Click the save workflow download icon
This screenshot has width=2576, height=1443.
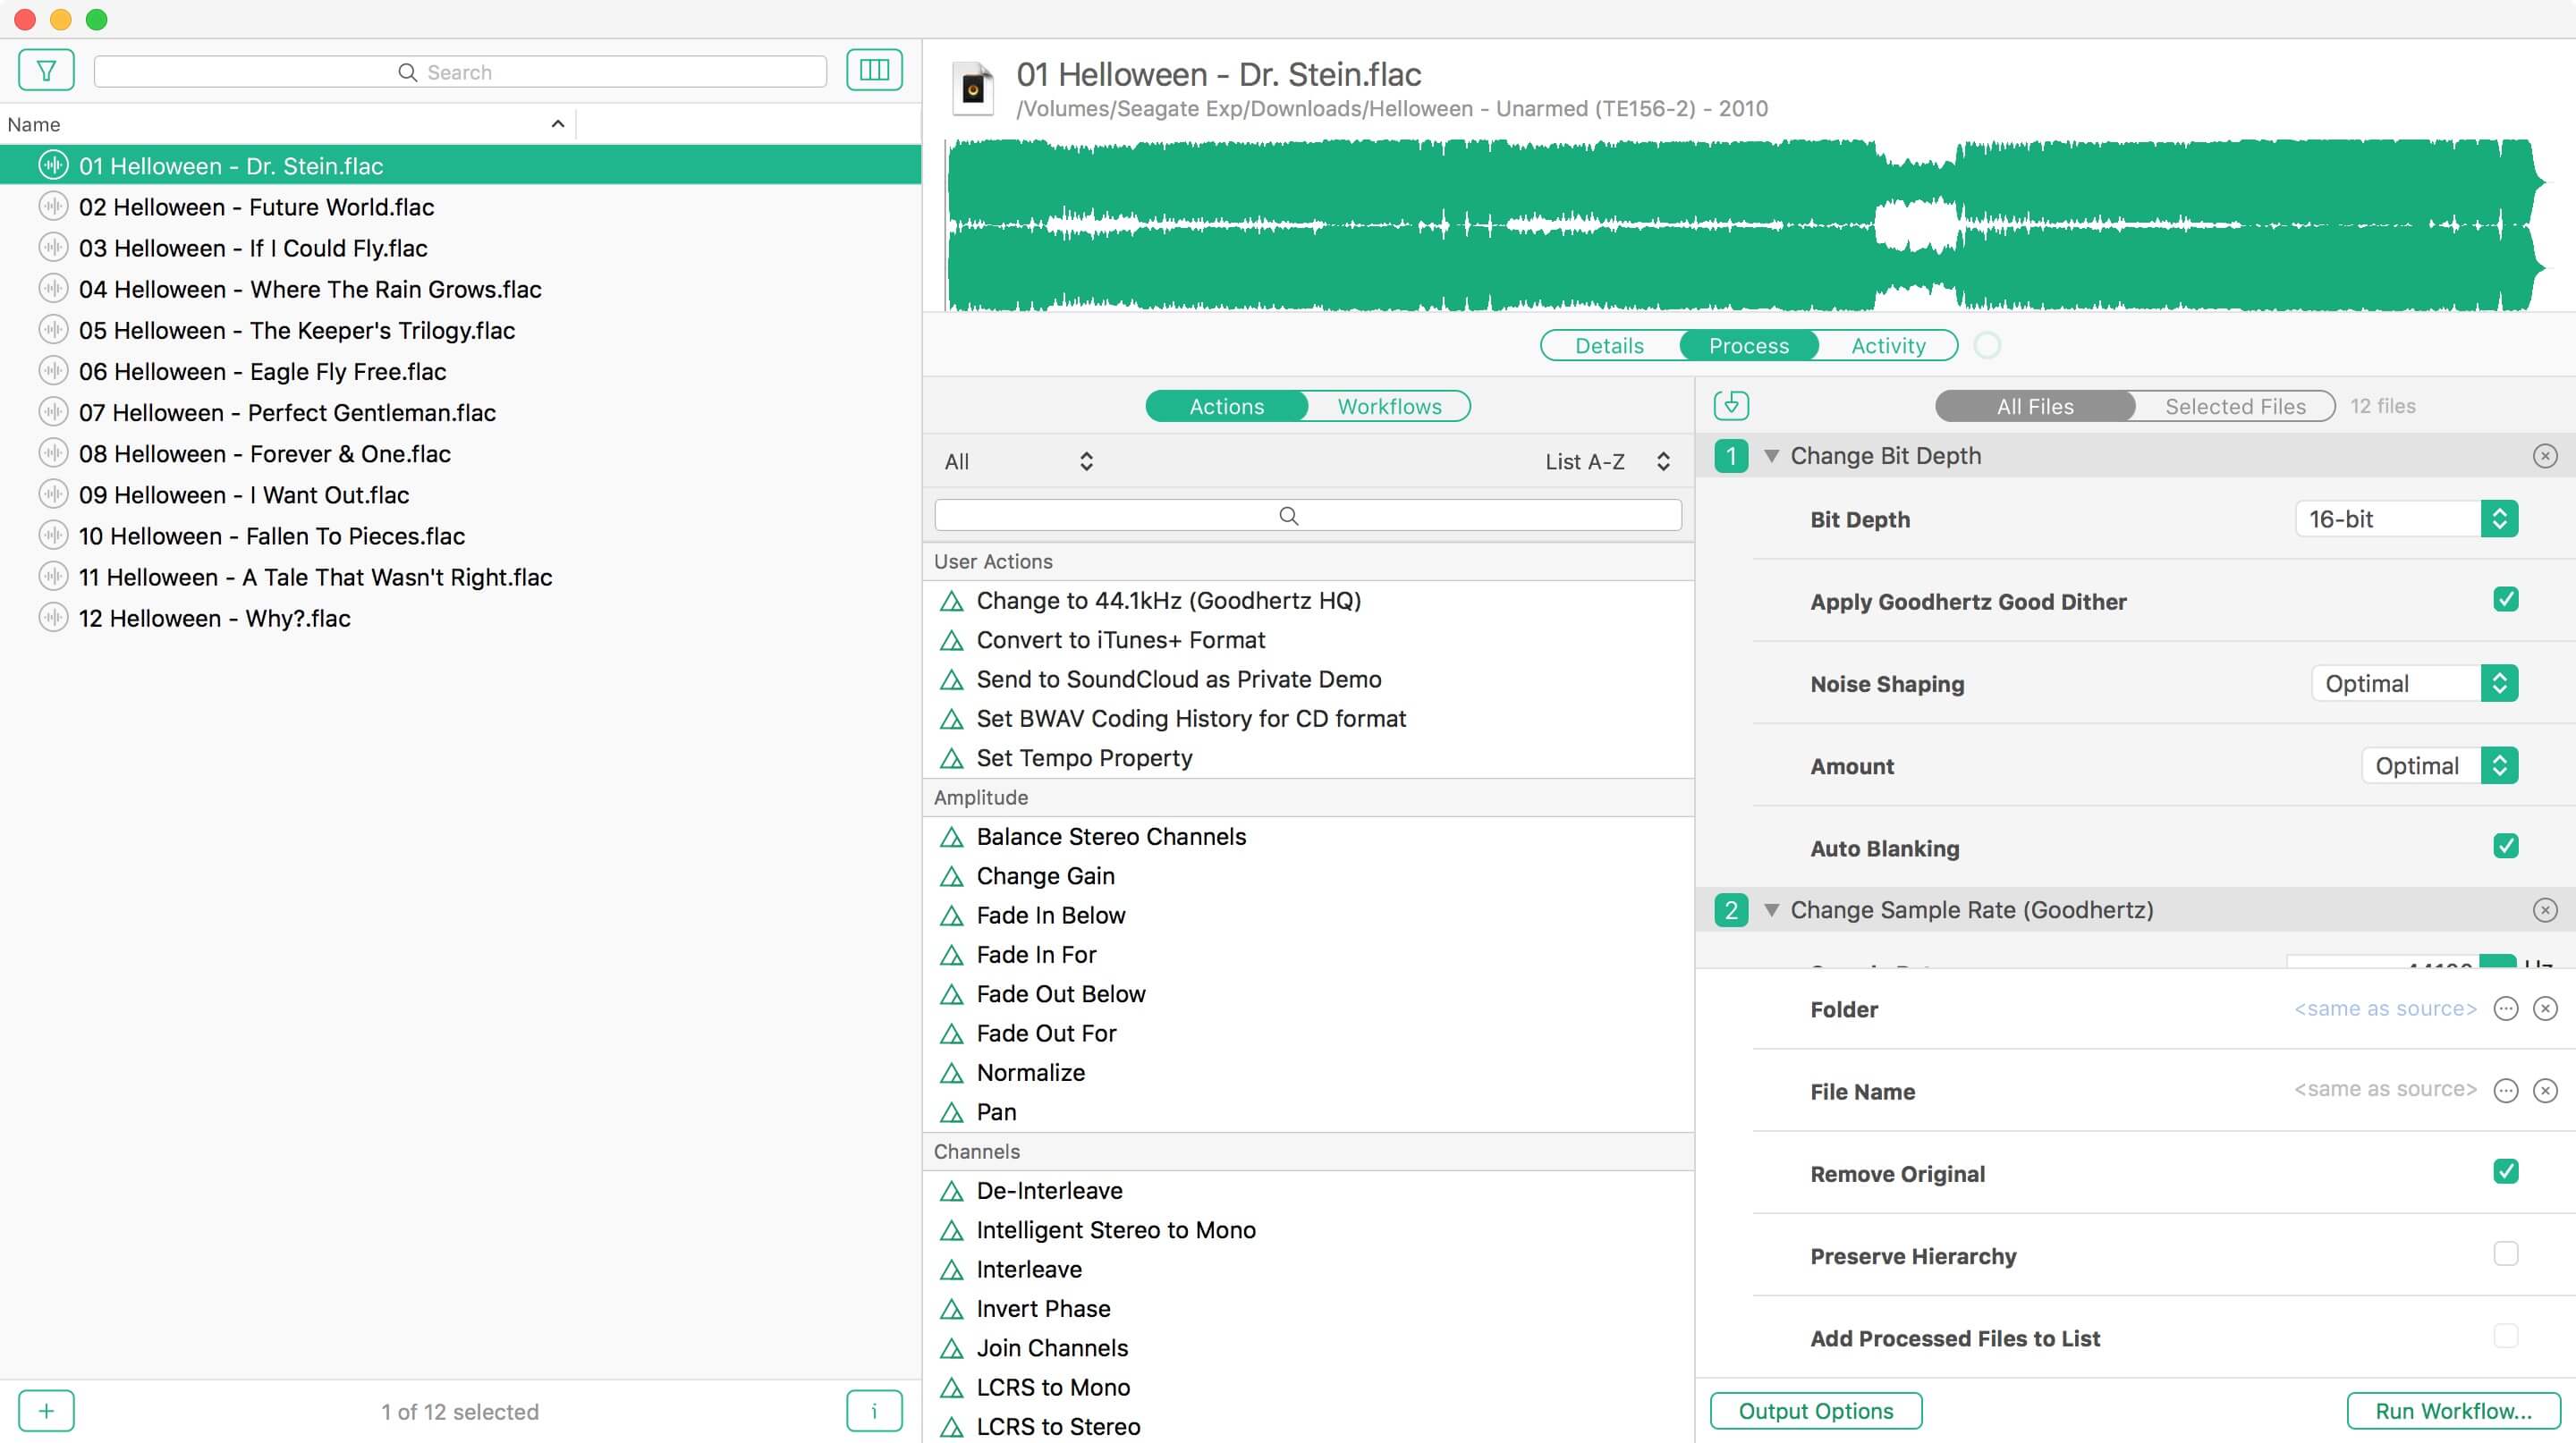coord(1731,406)
